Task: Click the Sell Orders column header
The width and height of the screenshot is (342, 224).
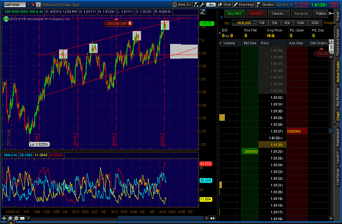Action: click(x=318, y=43)
